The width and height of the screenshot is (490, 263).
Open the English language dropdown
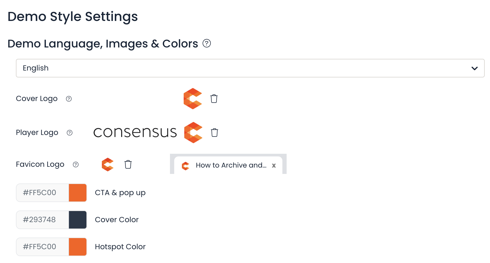(x=250, y=68)
